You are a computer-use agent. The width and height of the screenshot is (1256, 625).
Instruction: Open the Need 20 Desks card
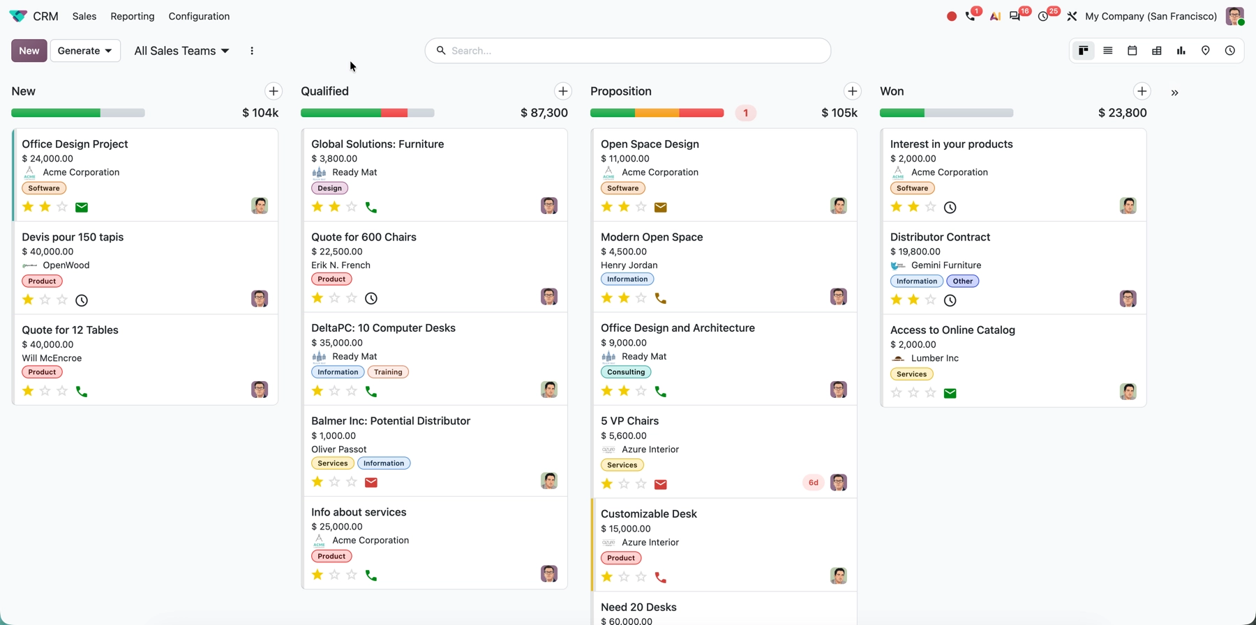[x=724, y=609]
